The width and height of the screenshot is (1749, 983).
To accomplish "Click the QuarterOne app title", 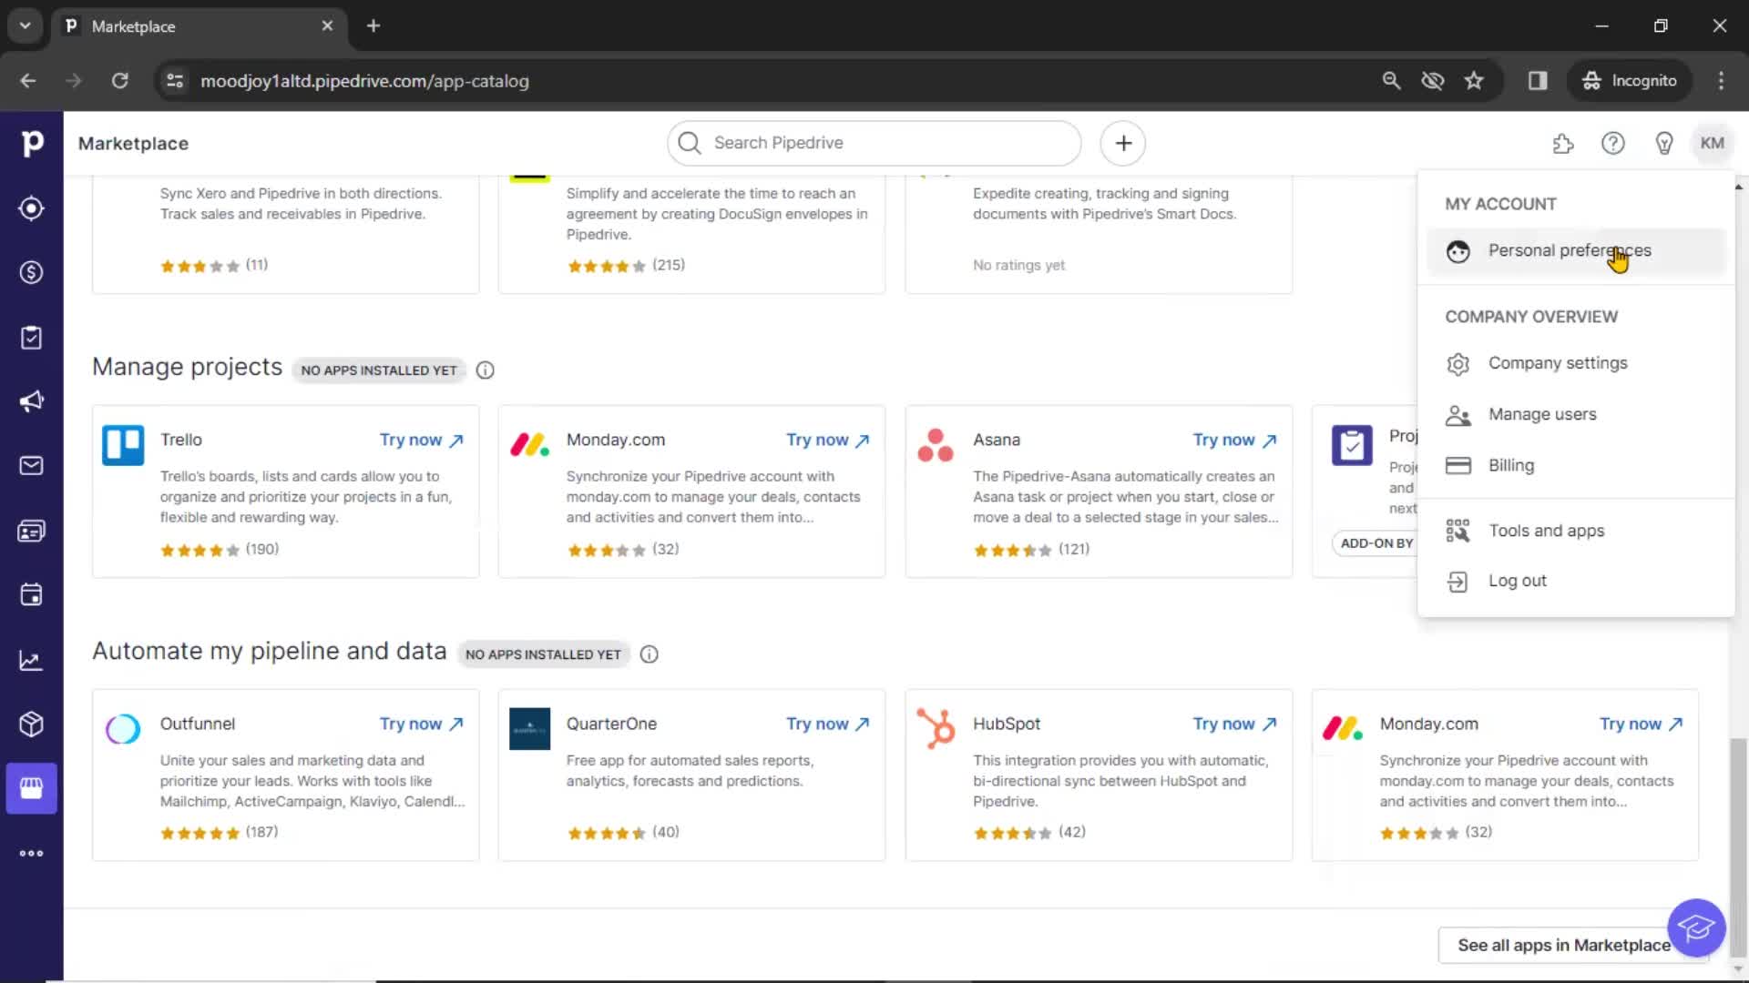I will click(x=611, y=724).
